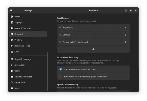Click the Keyboard title in header bar
The height and width of the screenshot is (101, 147).
click(93, 11)
